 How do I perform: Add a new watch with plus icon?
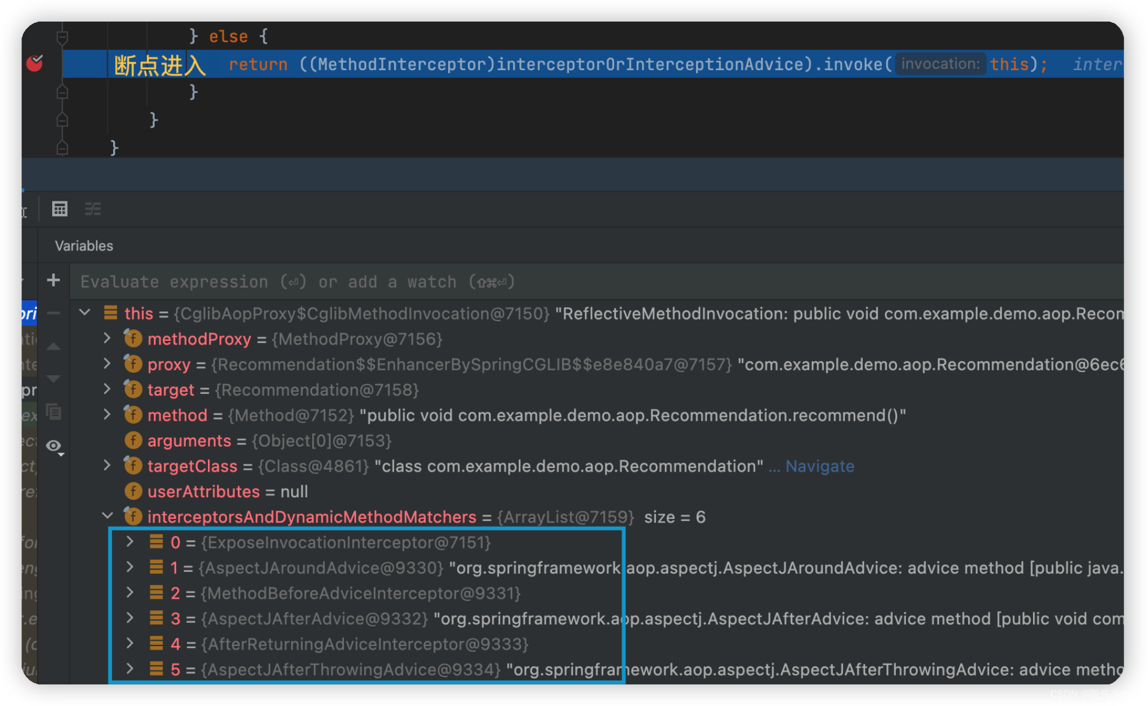(x=53, y=280)
